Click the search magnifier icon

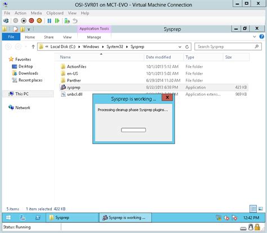pos(257,47)
